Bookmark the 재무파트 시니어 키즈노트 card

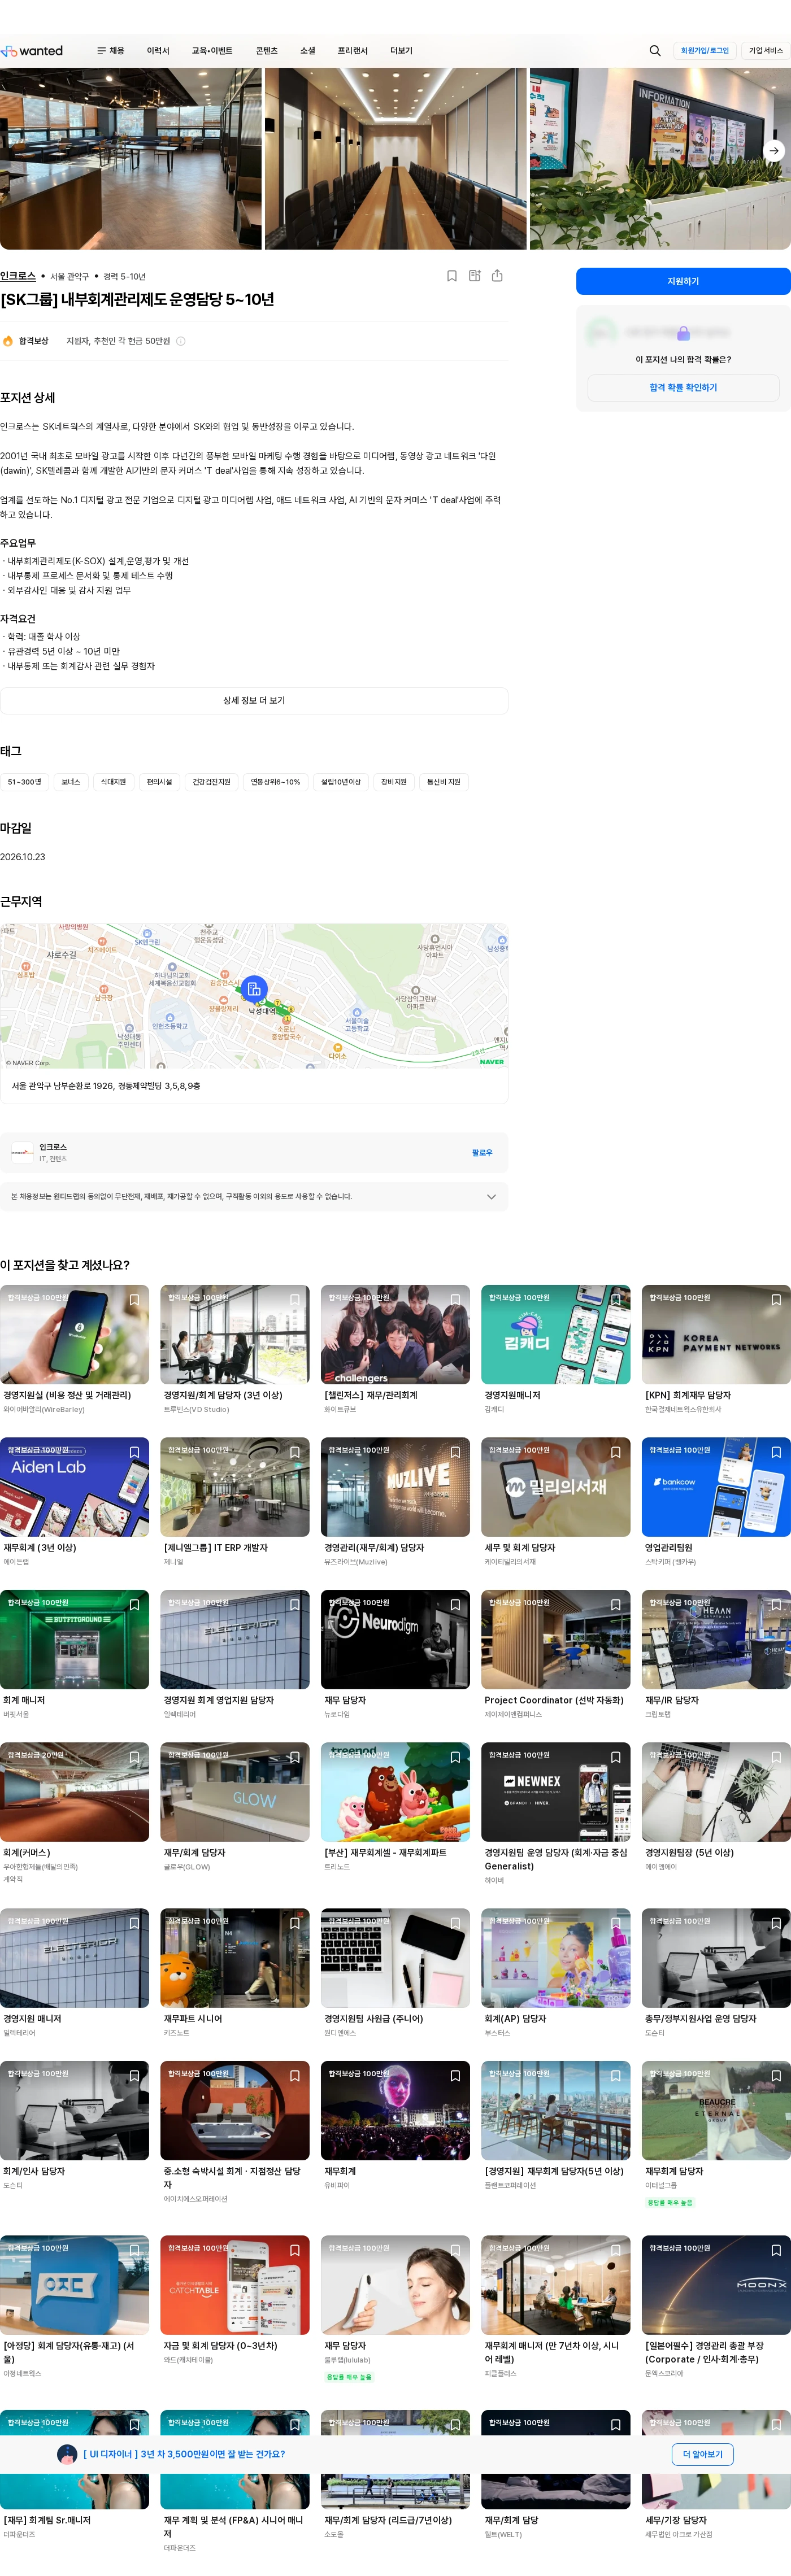coord(295,1923)
